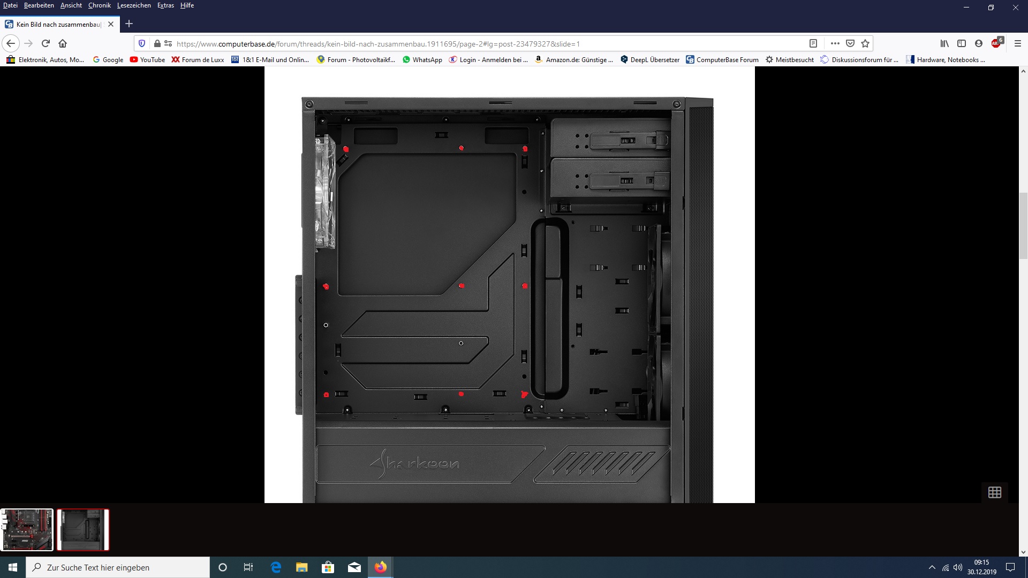Viewport: 1028px width, 578px height.
Task: Open the Library icon in toolbar
Action: (944, 43)
